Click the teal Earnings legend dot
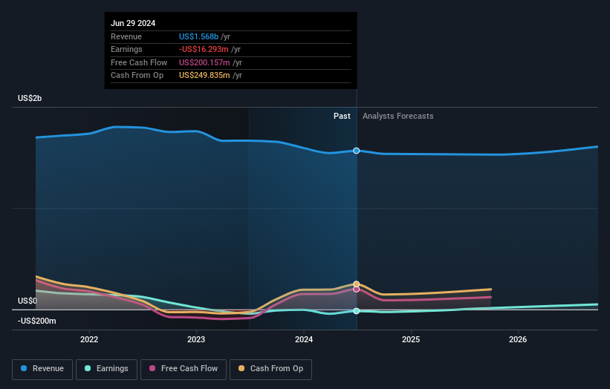610x389 pixels. click(x=88, y=368)
